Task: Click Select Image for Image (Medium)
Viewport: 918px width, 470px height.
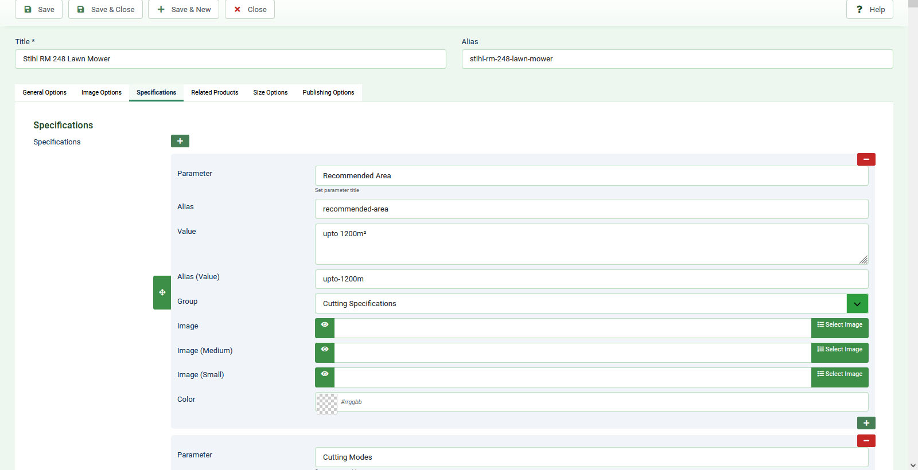Action: 840,352
